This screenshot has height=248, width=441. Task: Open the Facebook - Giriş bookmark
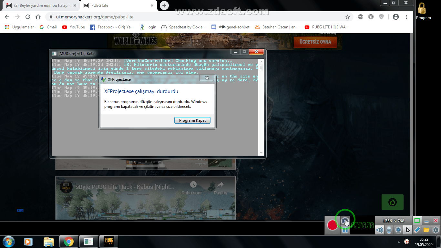pyautogui.click(x=112, y=27)
